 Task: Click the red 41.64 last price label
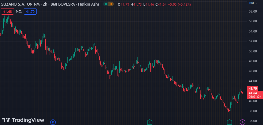[253, 93]
